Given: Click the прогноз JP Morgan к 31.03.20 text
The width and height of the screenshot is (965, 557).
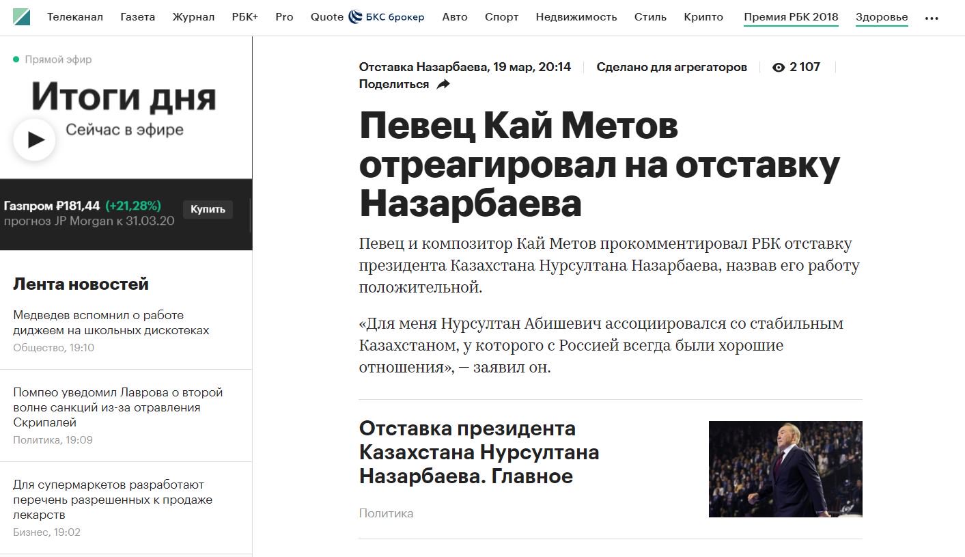Looking at the screenshot, I should (89, 221).
